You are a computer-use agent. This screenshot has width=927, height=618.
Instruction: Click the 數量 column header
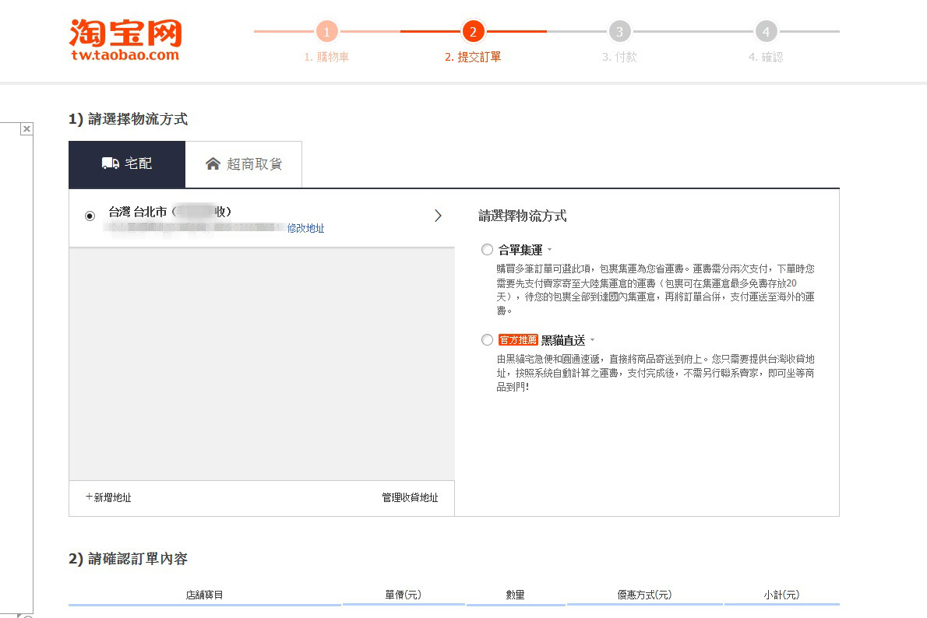pos(516,595)
